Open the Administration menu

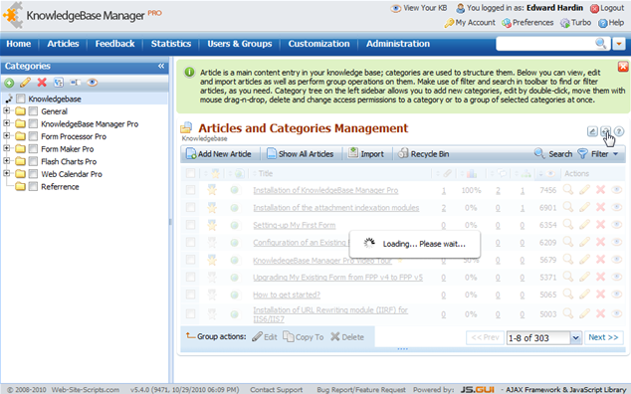point(398,44)
